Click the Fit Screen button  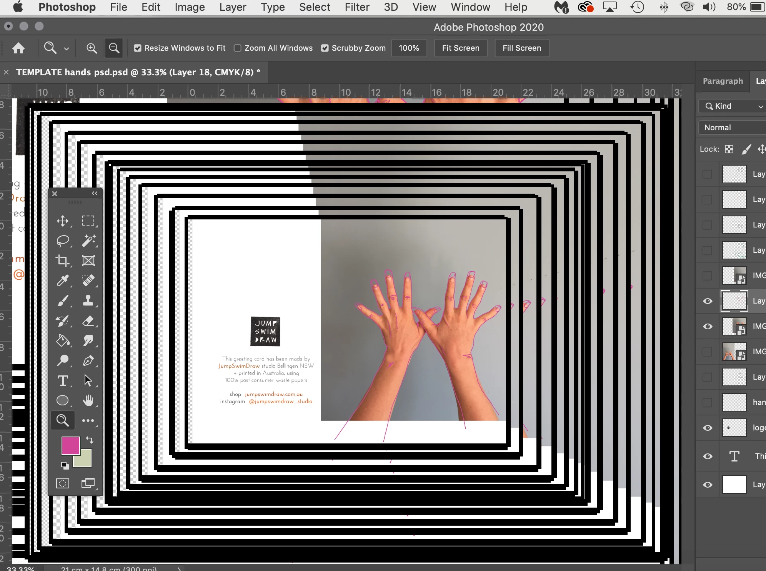coord(460,48)
